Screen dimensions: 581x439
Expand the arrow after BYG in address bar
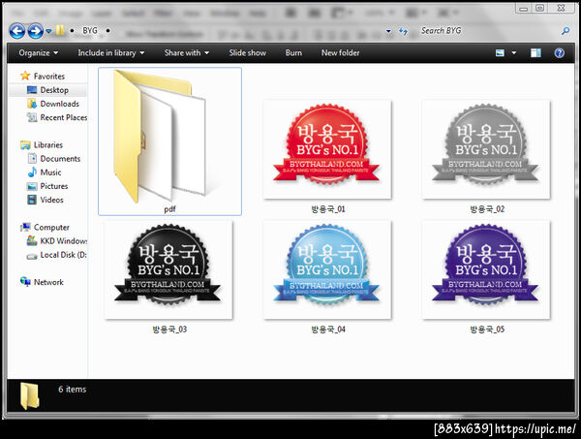107,30
